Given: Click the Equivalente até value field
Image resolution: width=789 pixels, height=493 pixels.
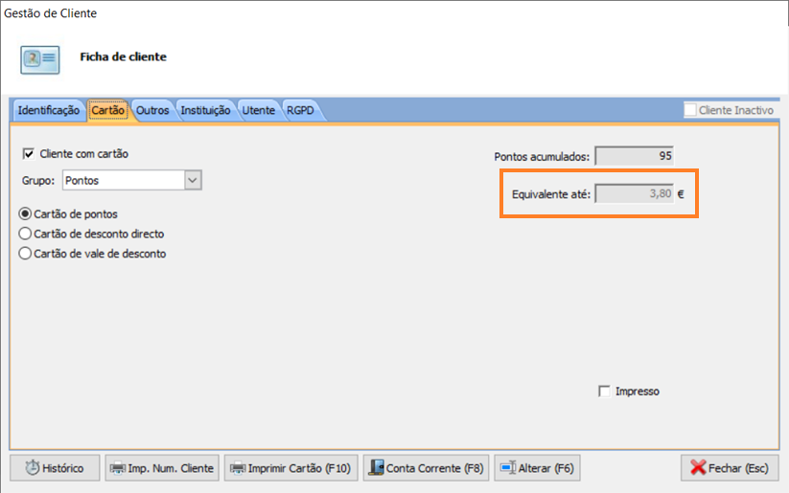Looking at the screenshot, I should 635,193.
